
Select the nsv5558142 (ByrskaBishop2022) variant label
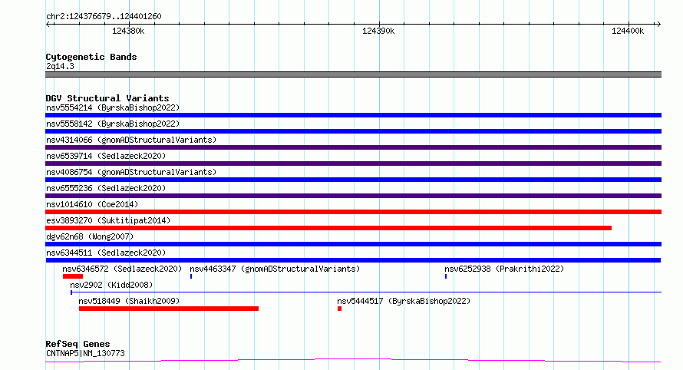(113, 124)
